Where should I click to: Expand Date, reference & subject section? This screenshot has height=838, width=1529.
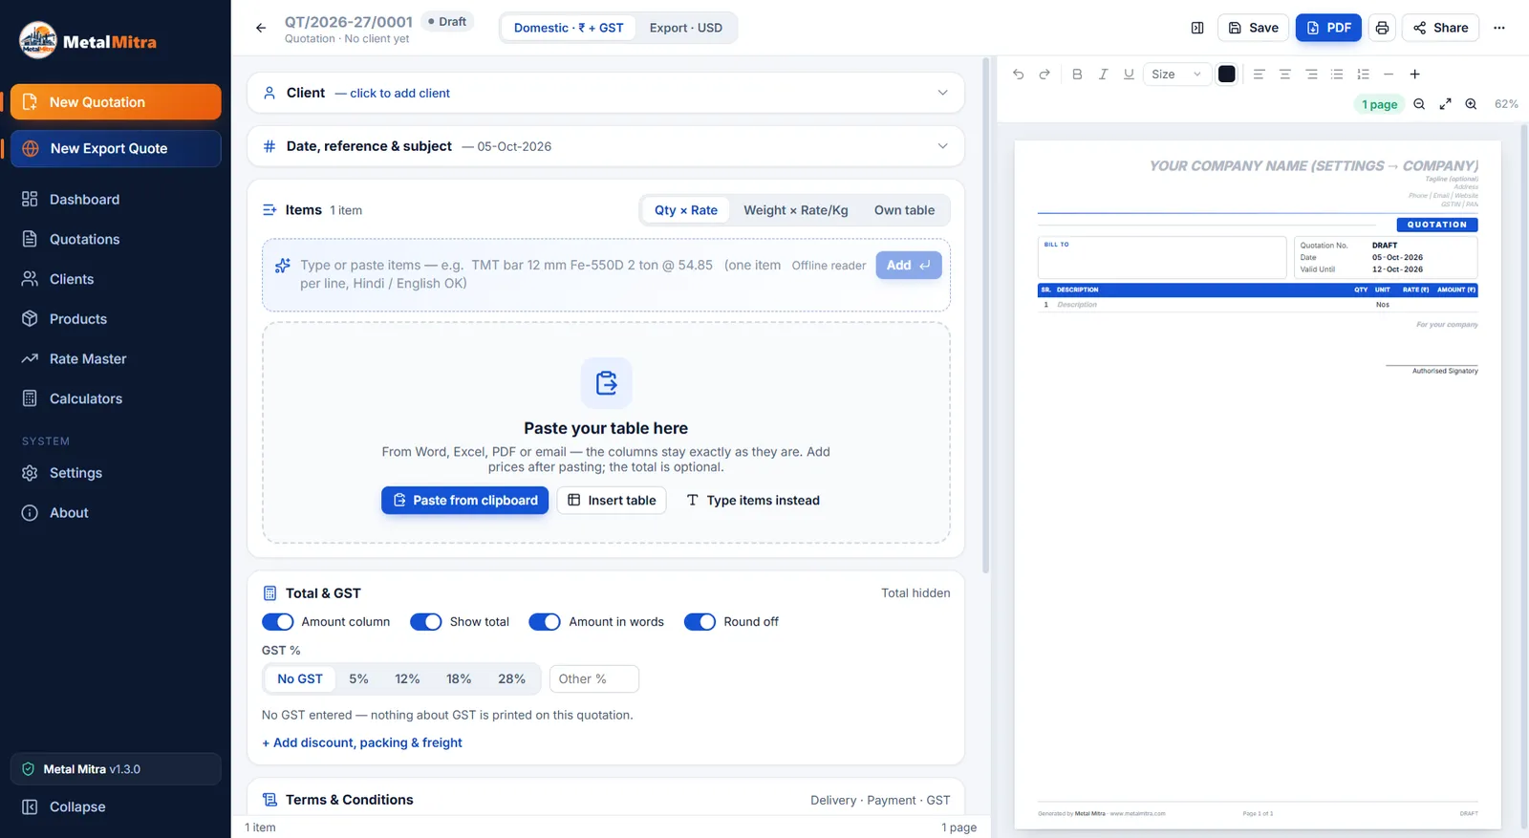[942, 146]
